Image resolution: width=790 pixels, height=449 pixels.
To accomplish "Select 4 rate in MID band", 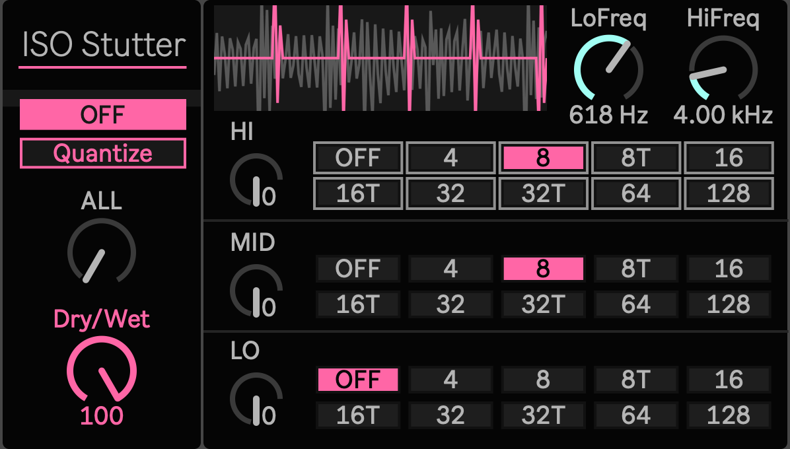I will tap(450, 269).
